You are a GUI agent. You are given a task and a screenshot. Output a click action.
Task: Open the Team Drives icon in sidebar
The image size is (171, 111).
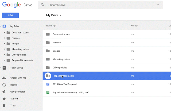[x=4, y=68]
